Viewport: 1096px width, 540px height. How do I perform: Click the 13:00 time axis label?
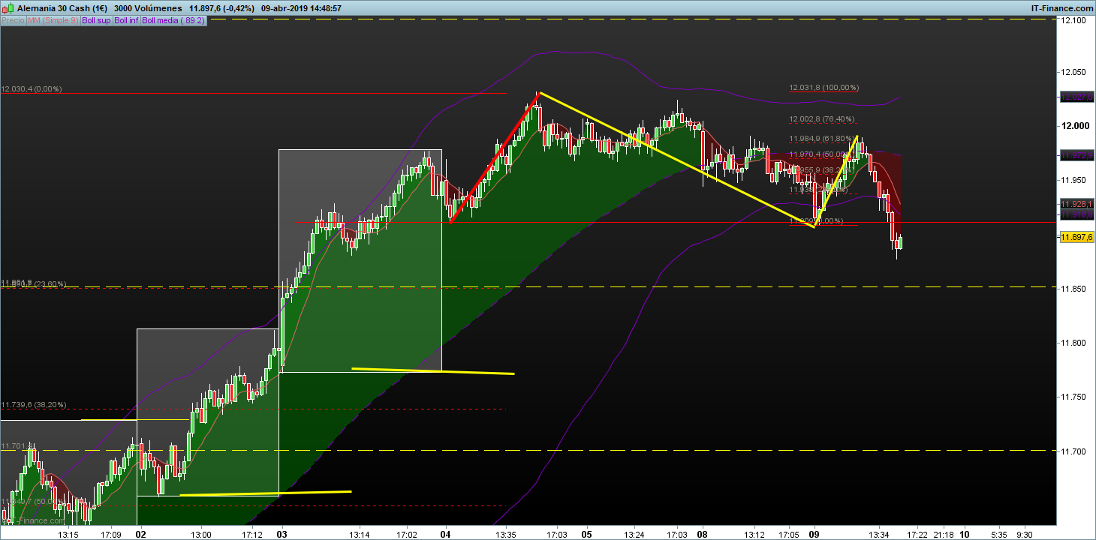click(x=201, y=535)
